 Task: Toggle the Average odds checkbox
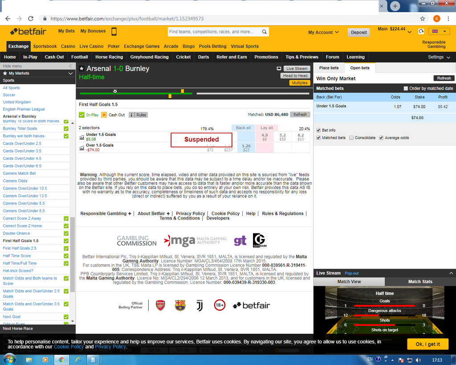pos(381,138)
